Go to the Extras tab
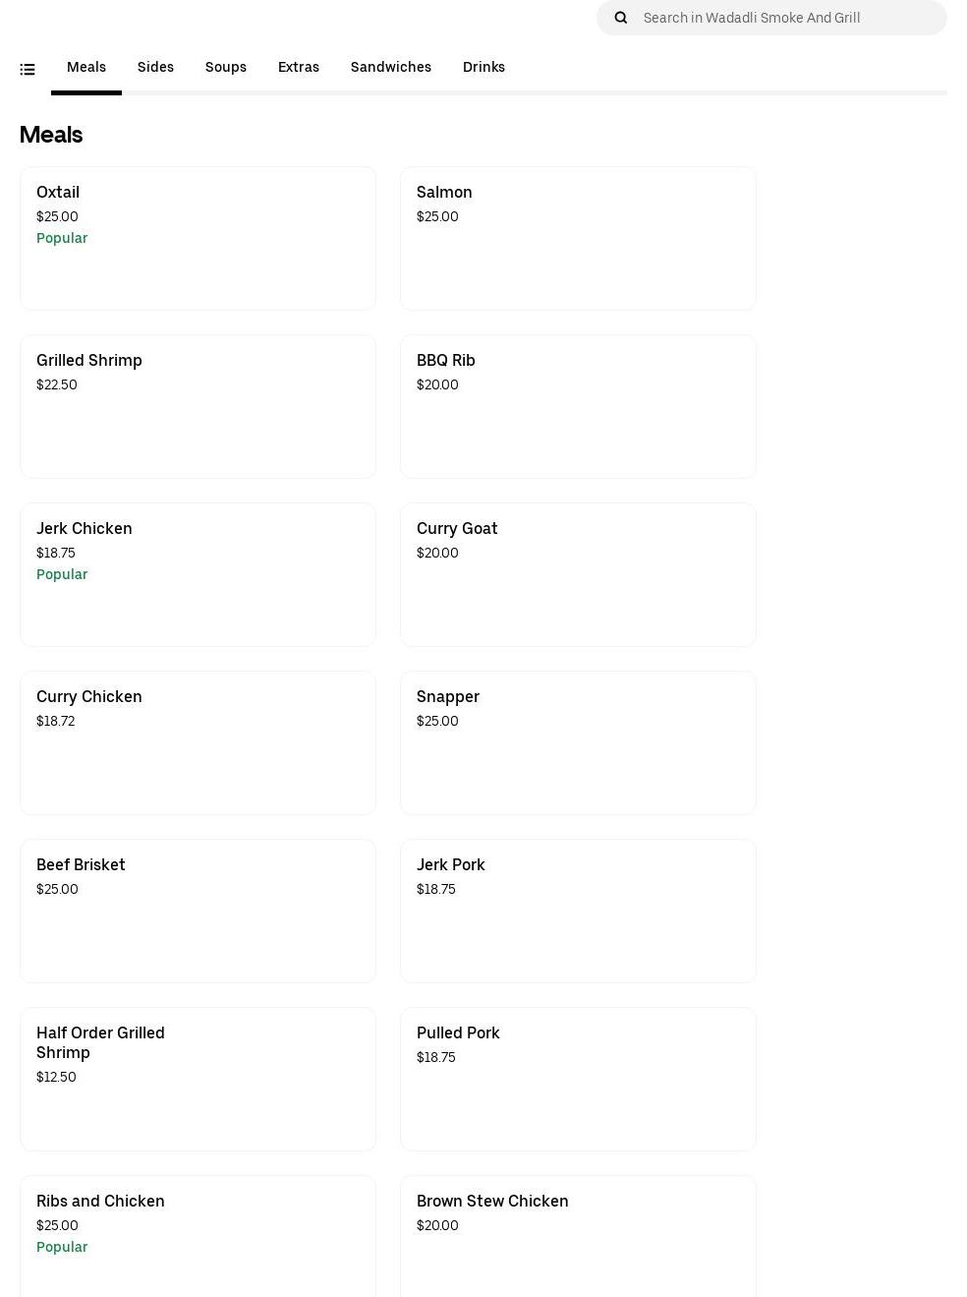The width and height of the screenshot is (967, 1297). [x=299, y=67]
